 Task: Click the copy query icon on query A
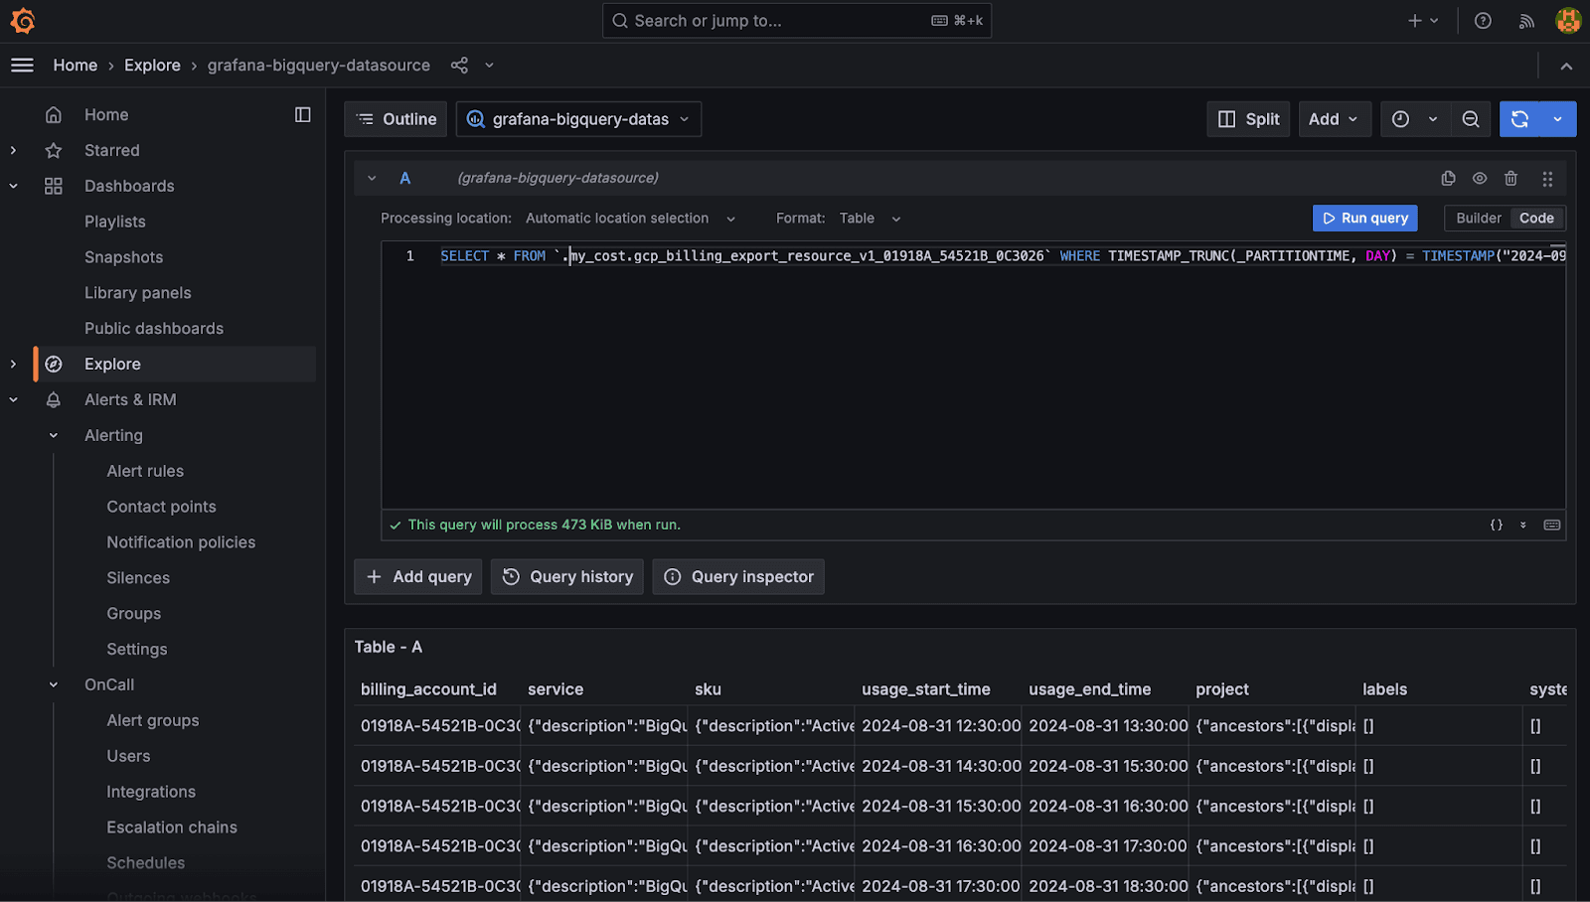click(x=1448, y=178)
